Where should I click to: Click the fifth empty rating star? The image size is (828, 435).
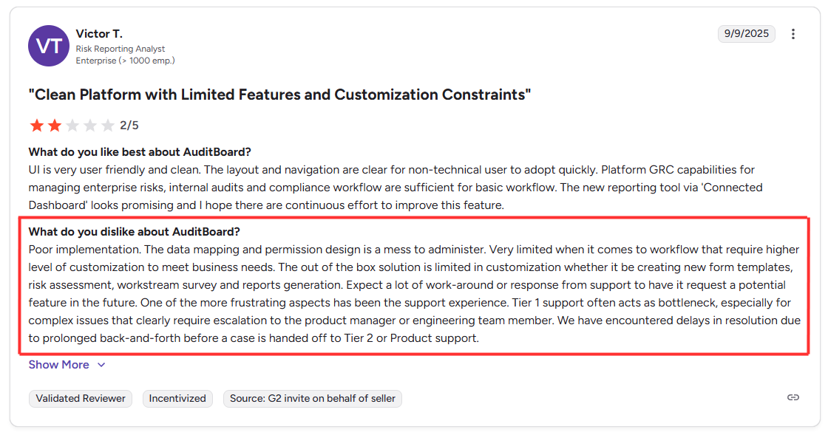[x=107, y=125]
